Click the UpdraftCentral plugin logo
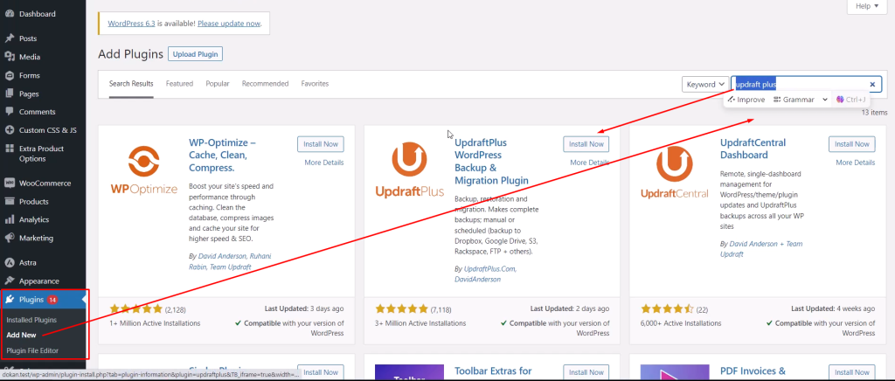 pyautogui.click(x=675, y=170)
